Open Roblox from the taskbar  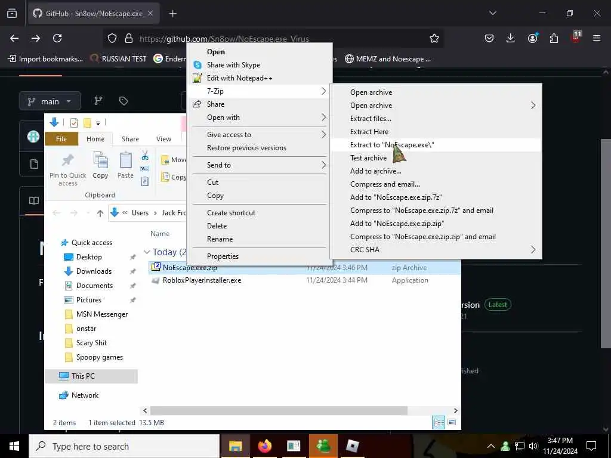(x=352, y=446)
